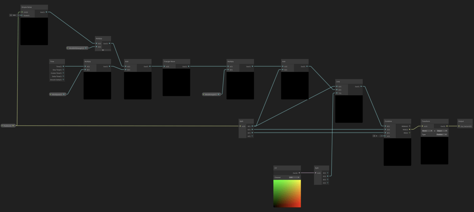
Task: Click the Lerp A(1) input port
Action: pyautogui.click(x=337, y=87)
